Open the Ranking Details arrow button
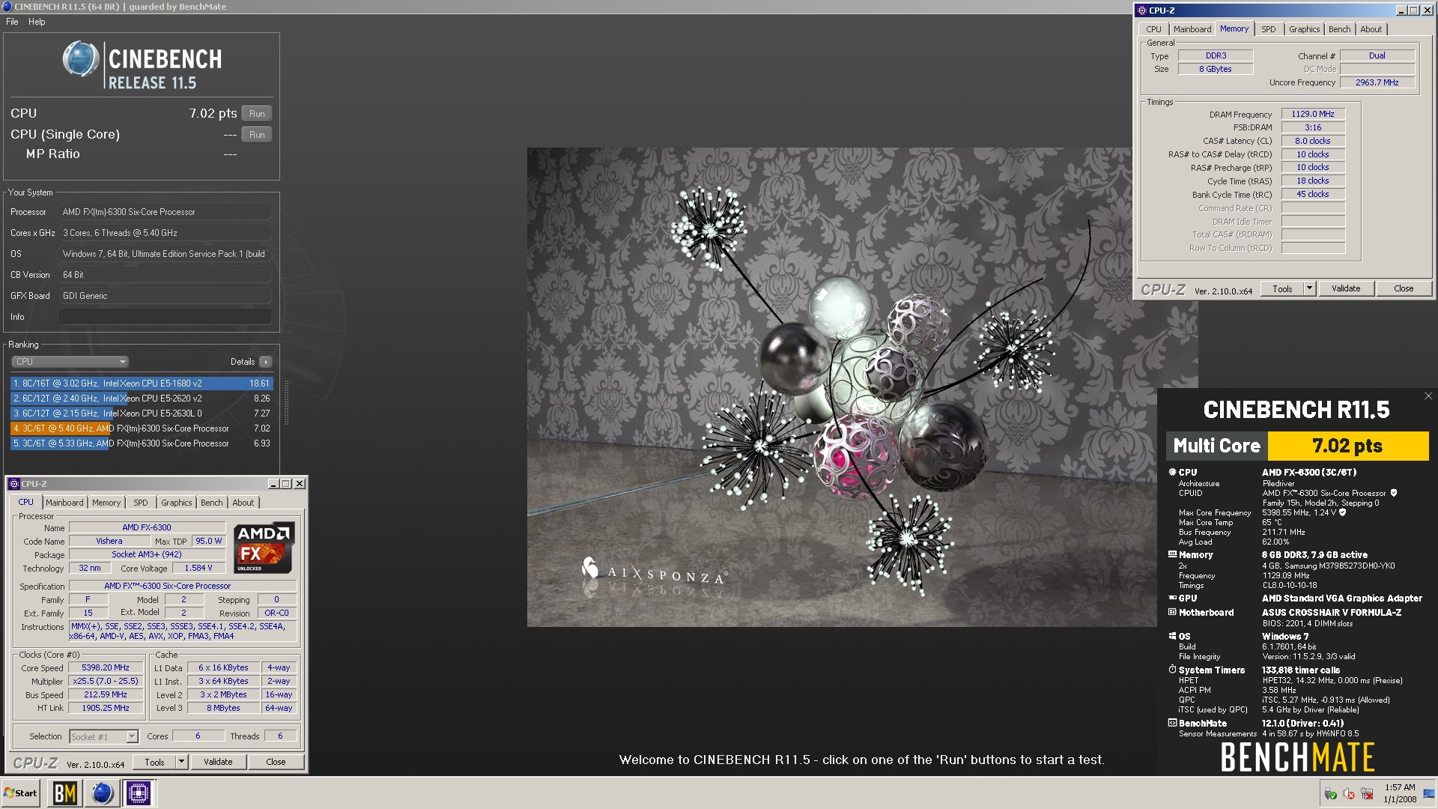 coord(266,362)
